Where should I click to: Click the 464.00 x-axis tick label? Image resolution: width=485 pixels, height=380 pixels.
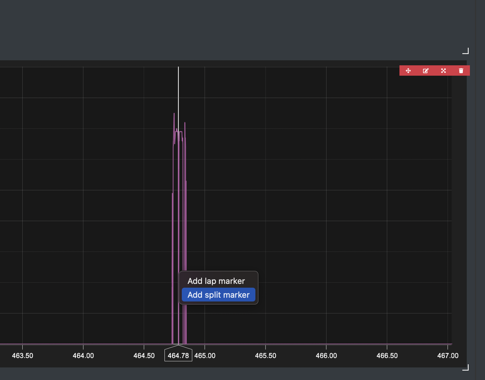[83, 356]
